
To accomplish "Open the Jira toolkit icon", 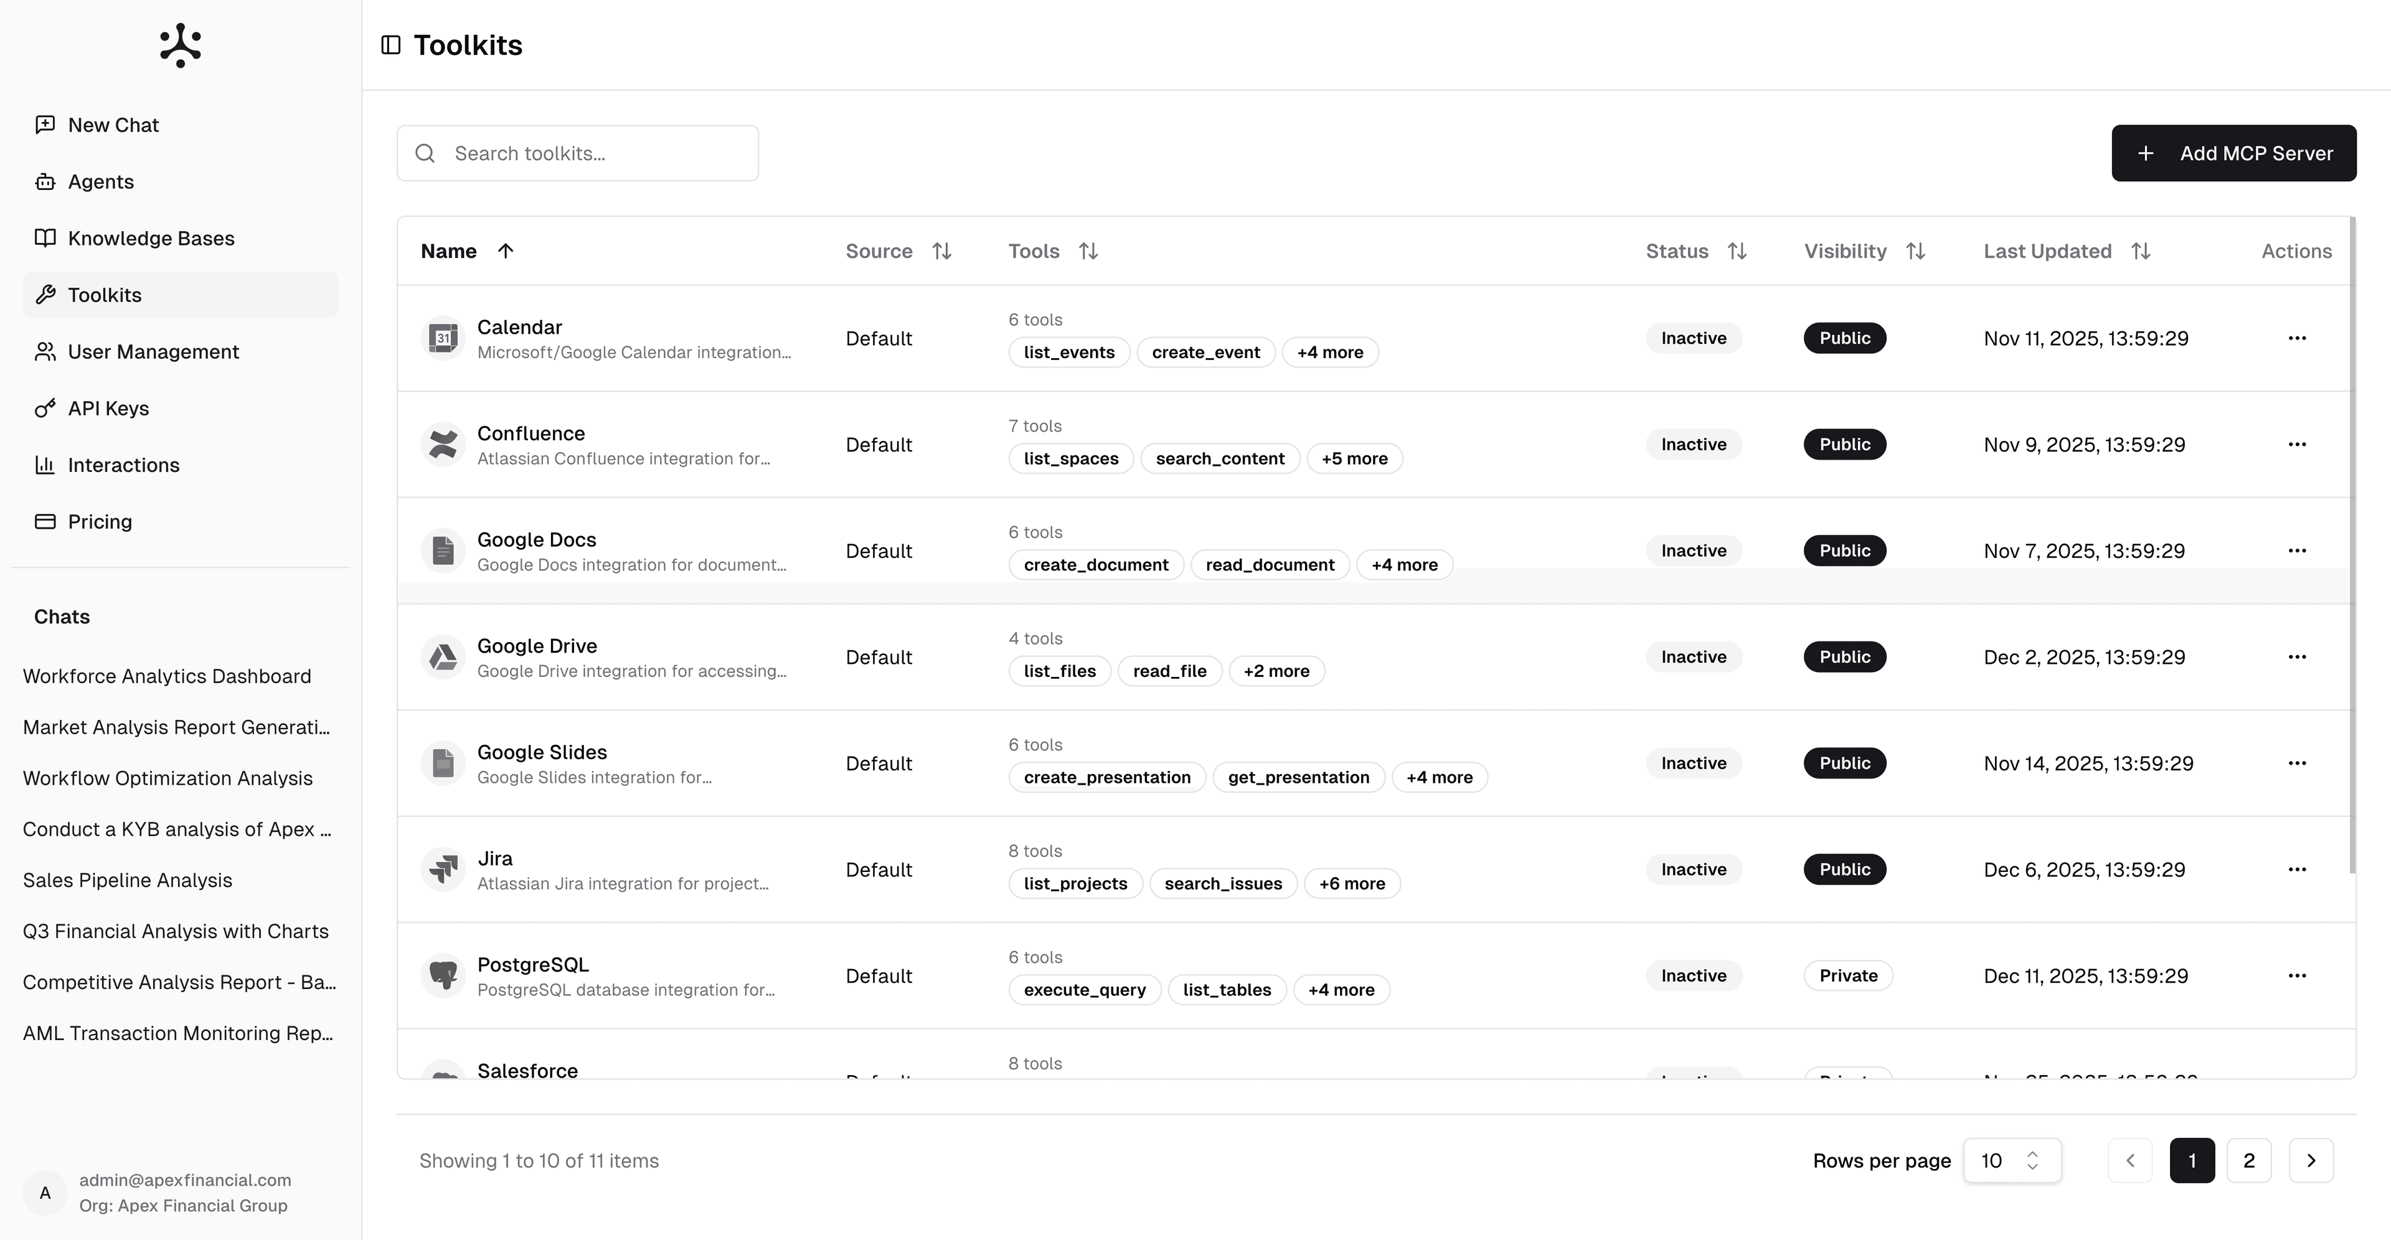I will (x=443, y=869).
